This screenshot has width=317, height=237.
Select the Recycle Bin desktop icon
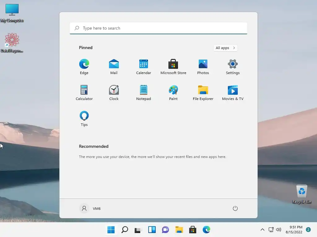coord(302,194)
